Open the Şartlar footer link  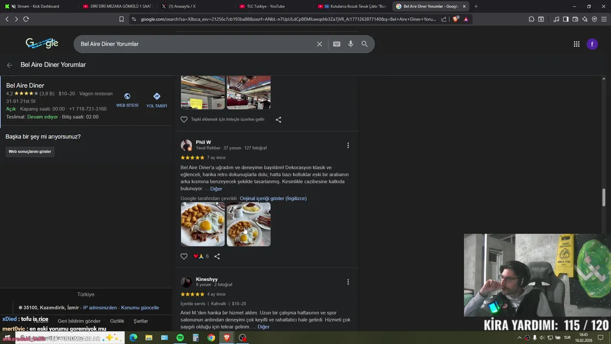141,321
